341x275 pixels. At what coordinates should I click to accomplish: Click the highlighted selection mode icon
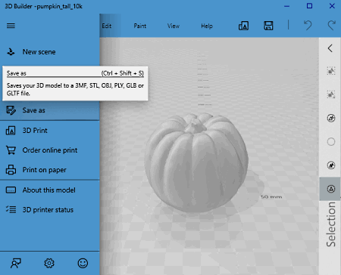pyautogui.click(x=330, y=189)
